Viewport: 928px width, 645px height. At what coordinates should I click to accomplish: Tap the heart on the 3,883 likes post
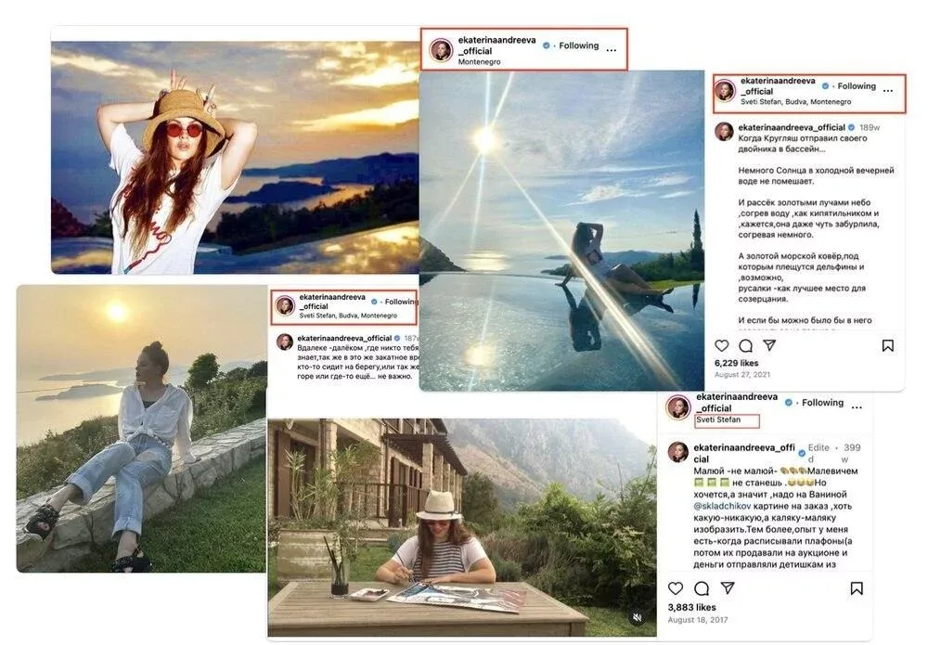click(x=676, y=588)
